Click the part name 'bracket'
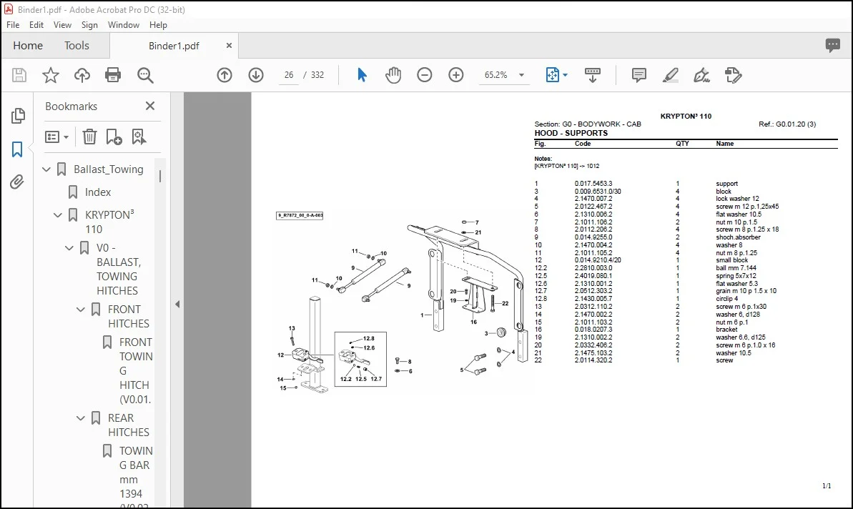Image resolution: width=853 pixels, height=509 pixels. pos(726,330)
